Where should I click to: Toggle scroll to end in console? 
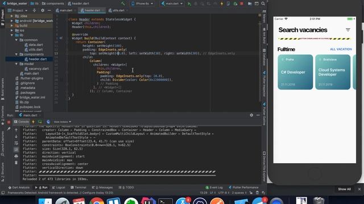[16, 150]
